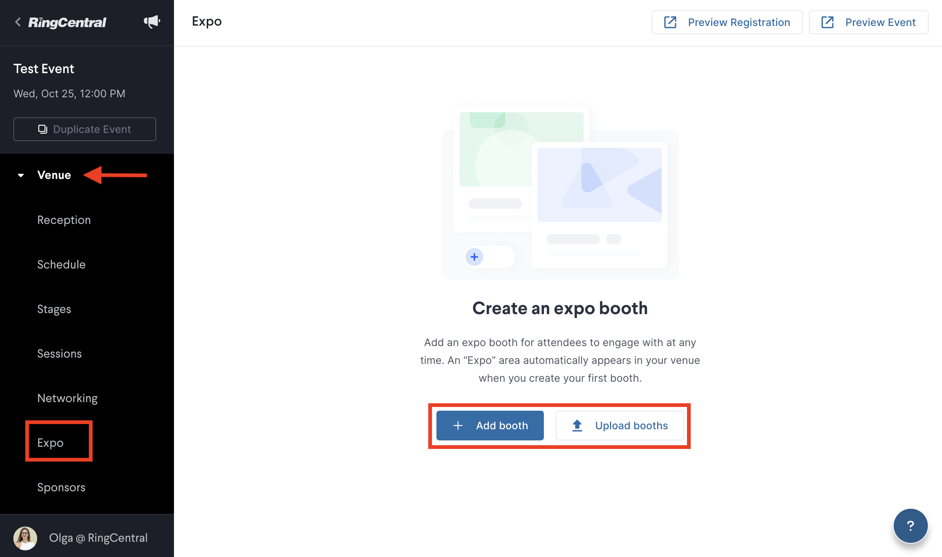Select Sessions in the sidebar
This screenshot has width=942, height=557.
click(59, 353)
